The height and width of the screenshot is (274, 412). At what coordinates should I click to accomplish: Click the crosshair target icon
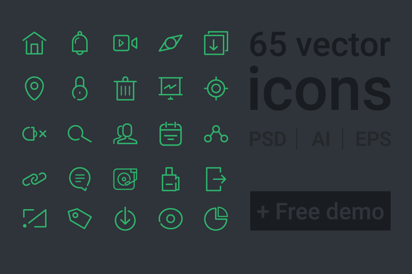click(216, 89)
